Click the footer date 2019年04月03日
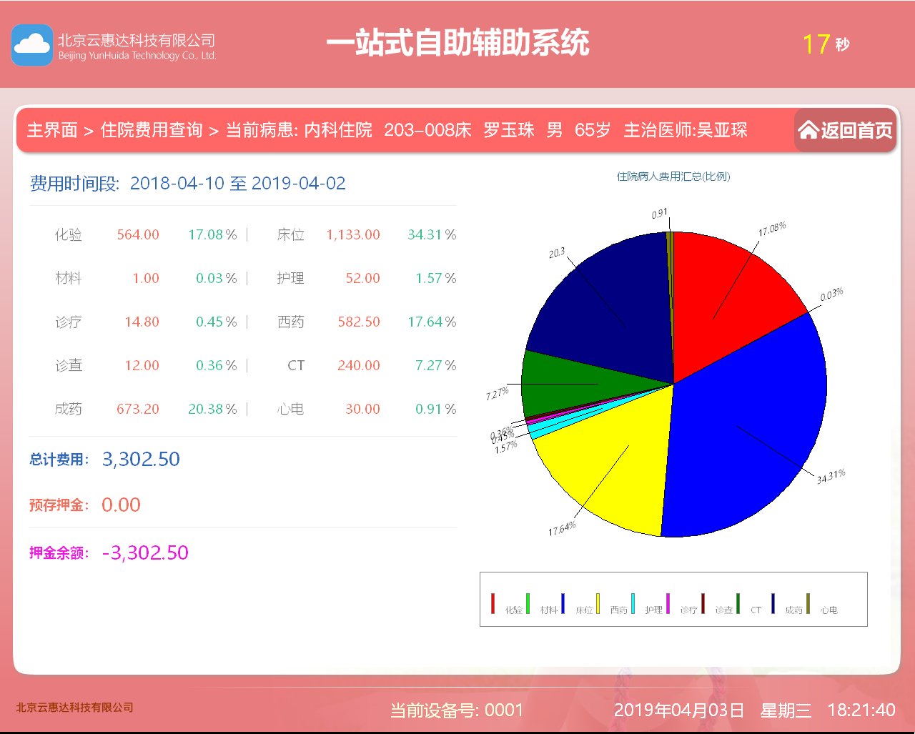915x734 pixels. pos(679,710)
